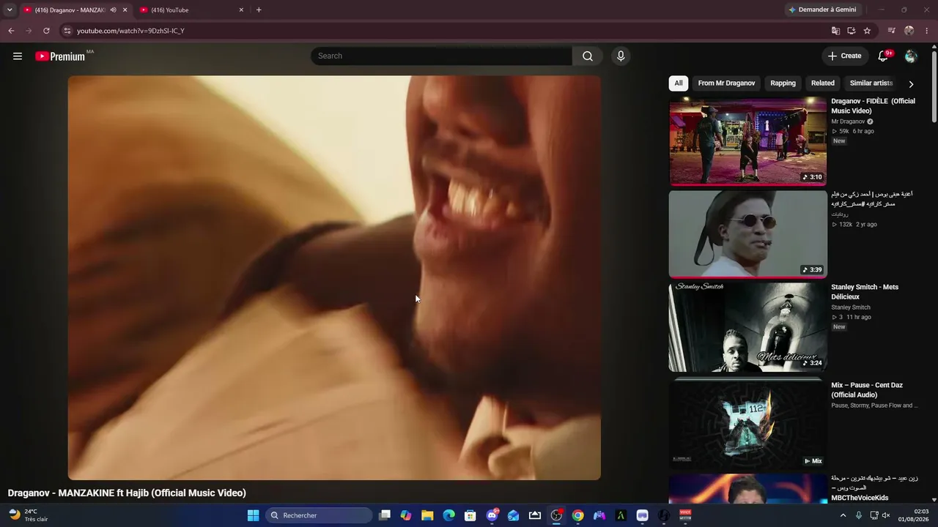This screenshot has width=938, height=527.
Task: Show more filter chips with right arrow
Action: tap(911, 84)
